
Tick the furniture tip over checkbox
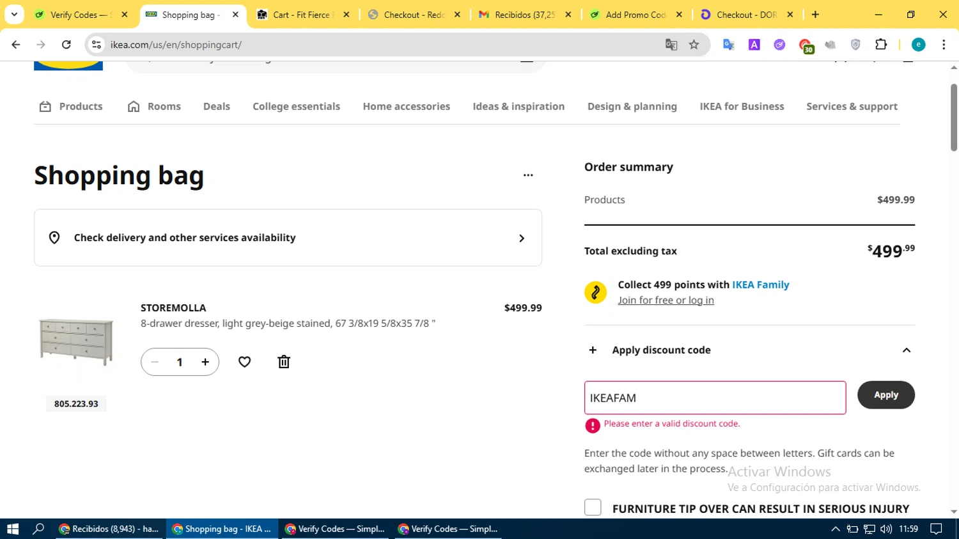[593, 508]
